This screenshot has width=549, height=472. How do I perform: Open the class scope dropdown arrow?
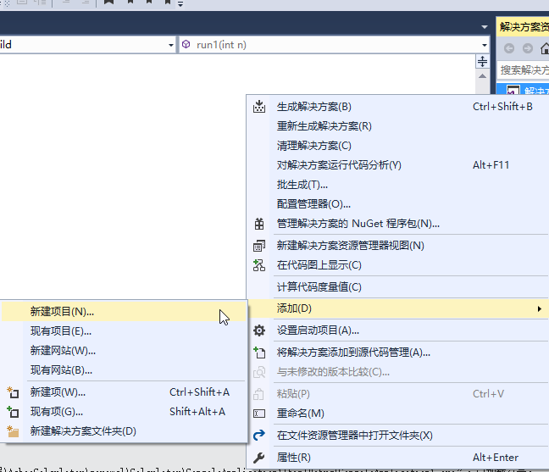tap(171, 45)
